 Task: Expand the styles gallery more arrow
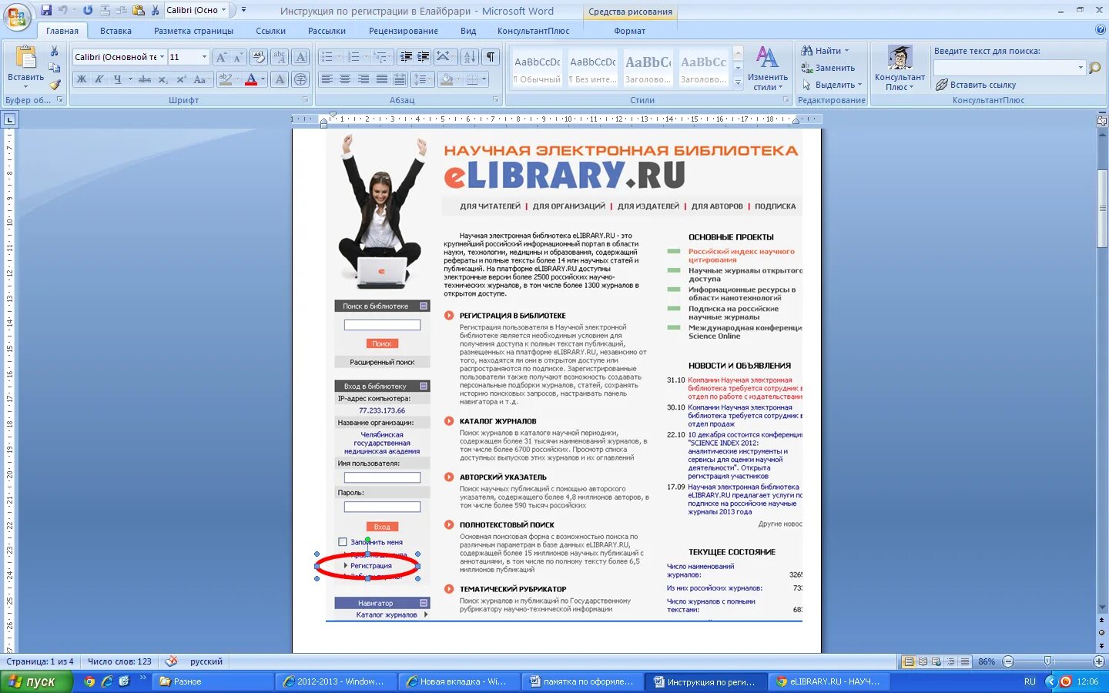pyautogui.click(x=738, y=82)
